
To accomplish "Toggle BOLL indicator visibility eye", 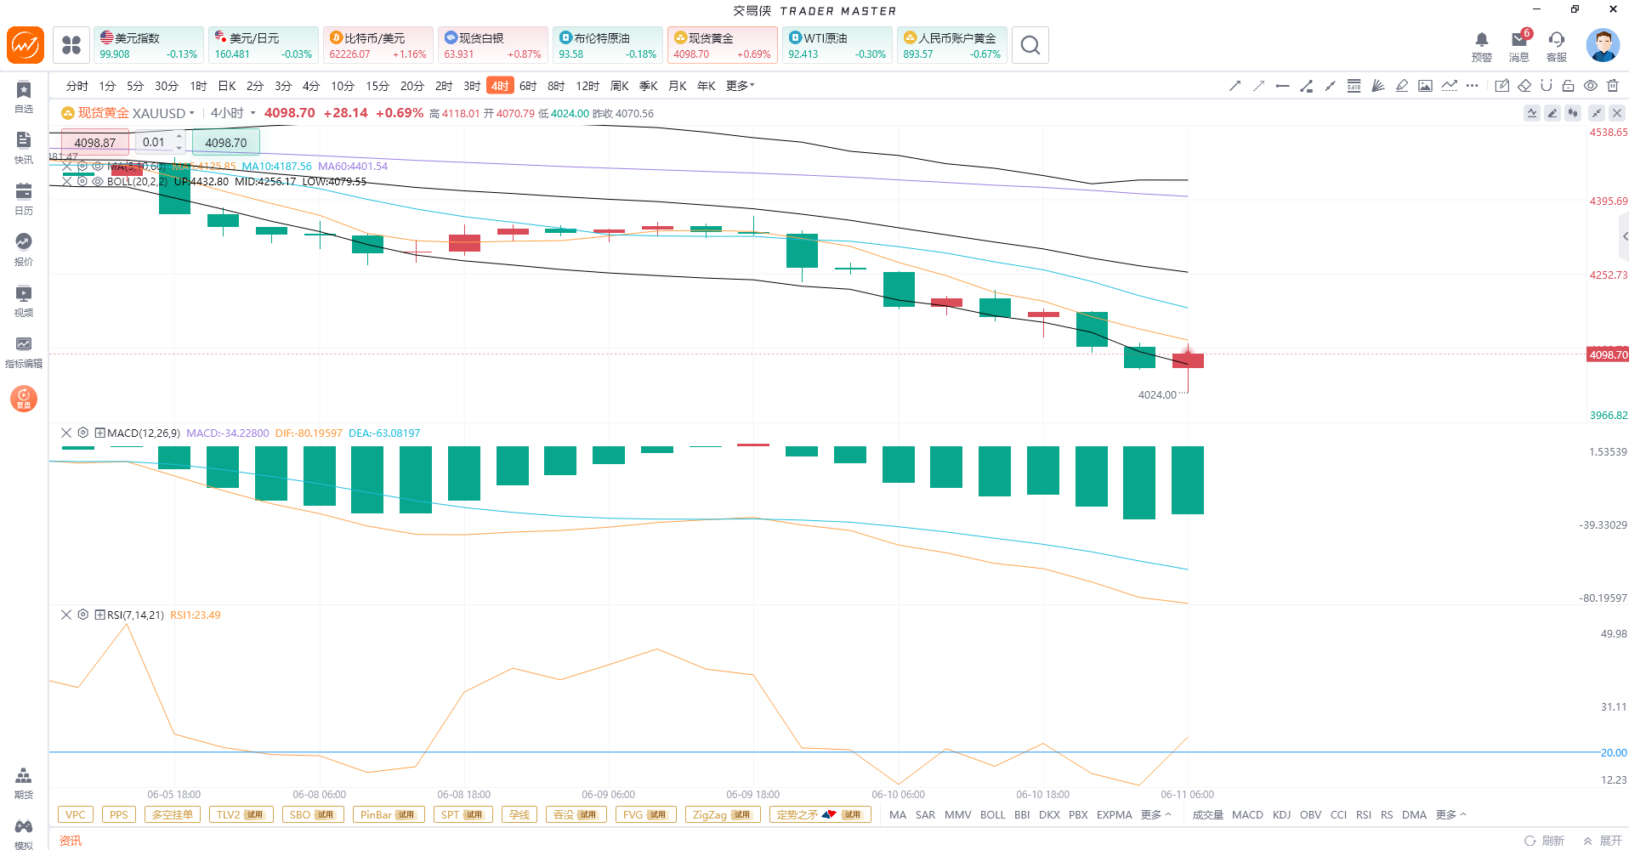I will 98,181.
